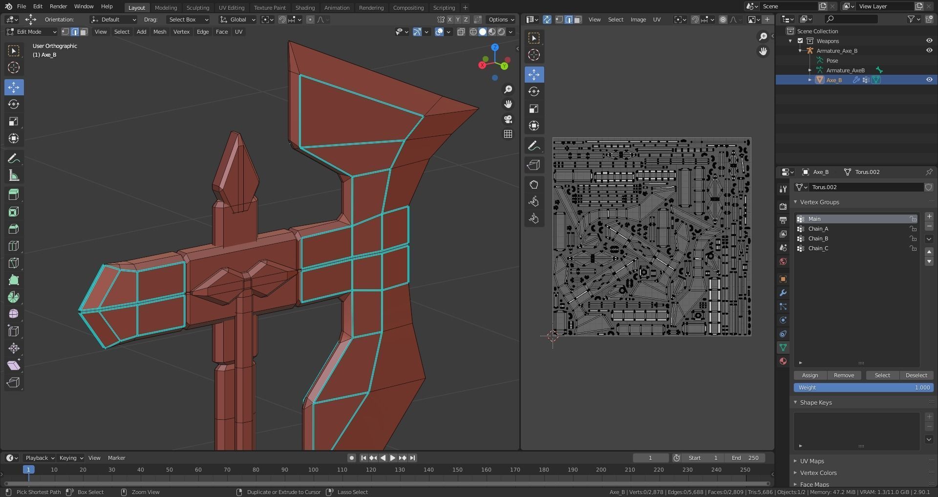Open the Options dropdown in viewport header
This screenshot has height=497, width=938.
click(502, 20)
